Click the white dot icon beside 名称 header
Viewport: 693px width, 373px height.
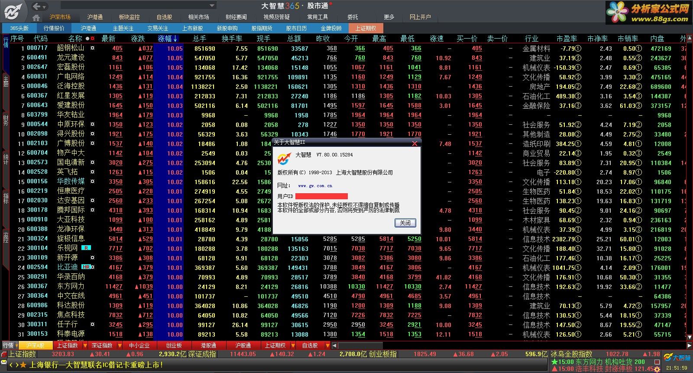click(x=87, y=39)
